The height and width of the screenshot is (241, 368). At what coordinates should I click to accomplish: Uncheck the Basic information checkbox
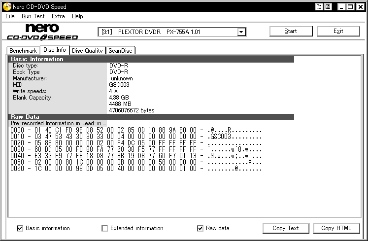pos(20,228)
